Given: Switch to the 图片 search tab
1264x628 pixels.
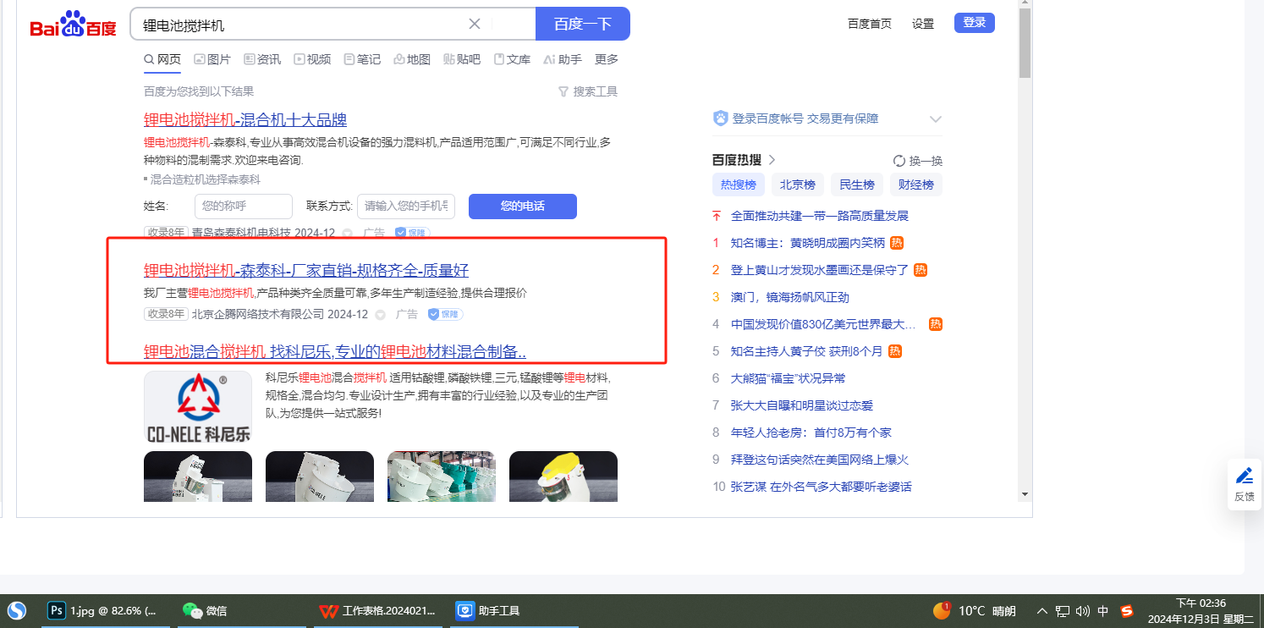Looking at the screenshot, I should coord(212,59).
